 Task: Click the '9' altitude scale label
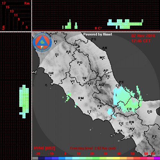[x=19, y=19]
